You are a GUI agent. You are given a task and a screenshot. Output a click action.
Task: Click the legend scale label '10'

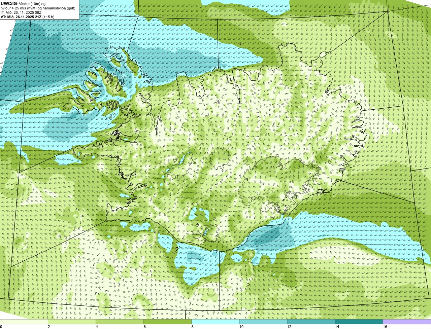pyautogui.click(x=241, y=327)
